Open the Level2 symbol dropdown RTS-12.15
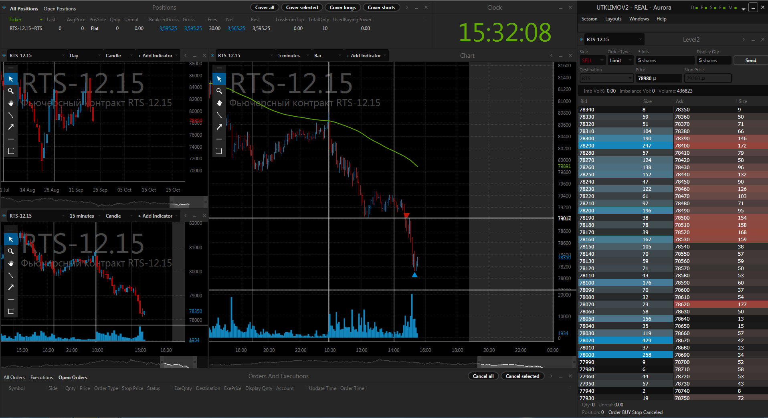The width and height of the screenshot is (768, 418). coord(614,39)
